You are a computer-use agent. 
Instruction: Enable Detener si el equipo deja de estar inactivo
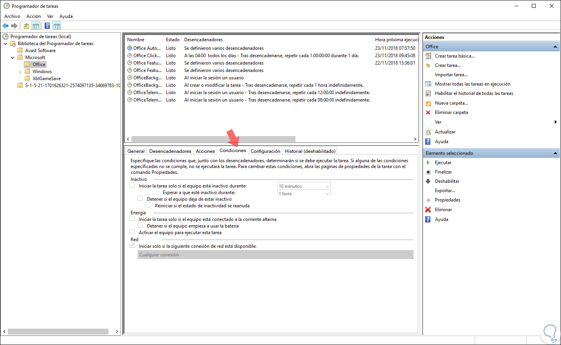pos(140,198)
